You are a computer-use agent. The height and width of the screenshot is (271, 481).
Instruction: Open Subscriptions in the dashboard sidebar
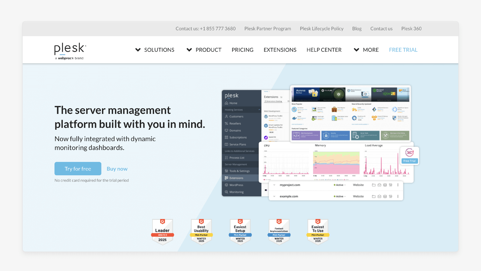tap(236, 138)
